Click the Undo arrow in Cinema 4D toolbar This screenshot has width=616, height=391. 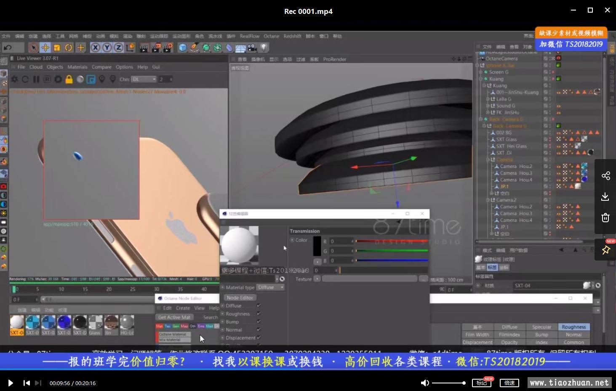tap(8, 48)
